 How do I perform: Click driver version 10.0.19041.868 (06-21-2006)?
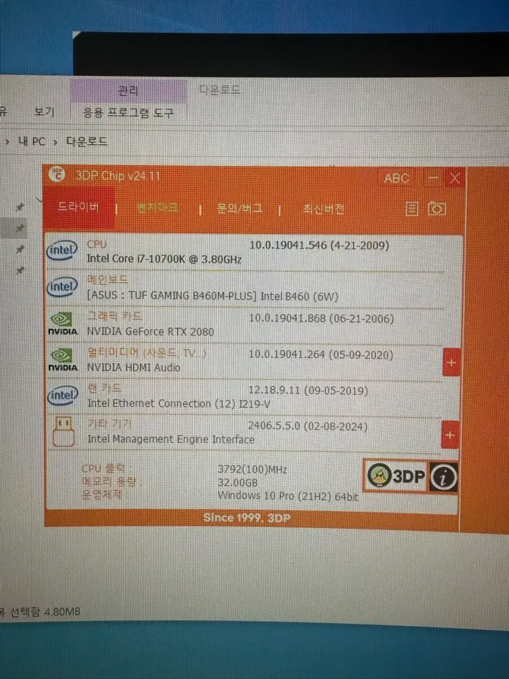coord(321,319)
